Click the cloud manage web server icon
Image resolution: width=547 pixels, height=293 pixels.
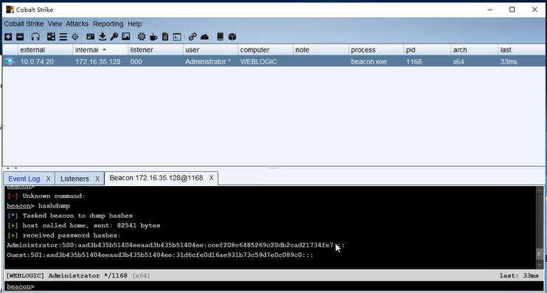(x=204, y=37)
